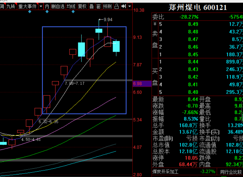
Task: Click sell level 2 price 8.46
Action: point(193,47)
